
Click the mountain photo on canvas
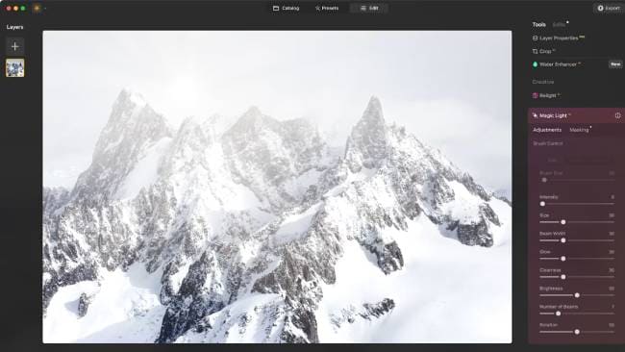pyautogui.click(x=277, y=187)
